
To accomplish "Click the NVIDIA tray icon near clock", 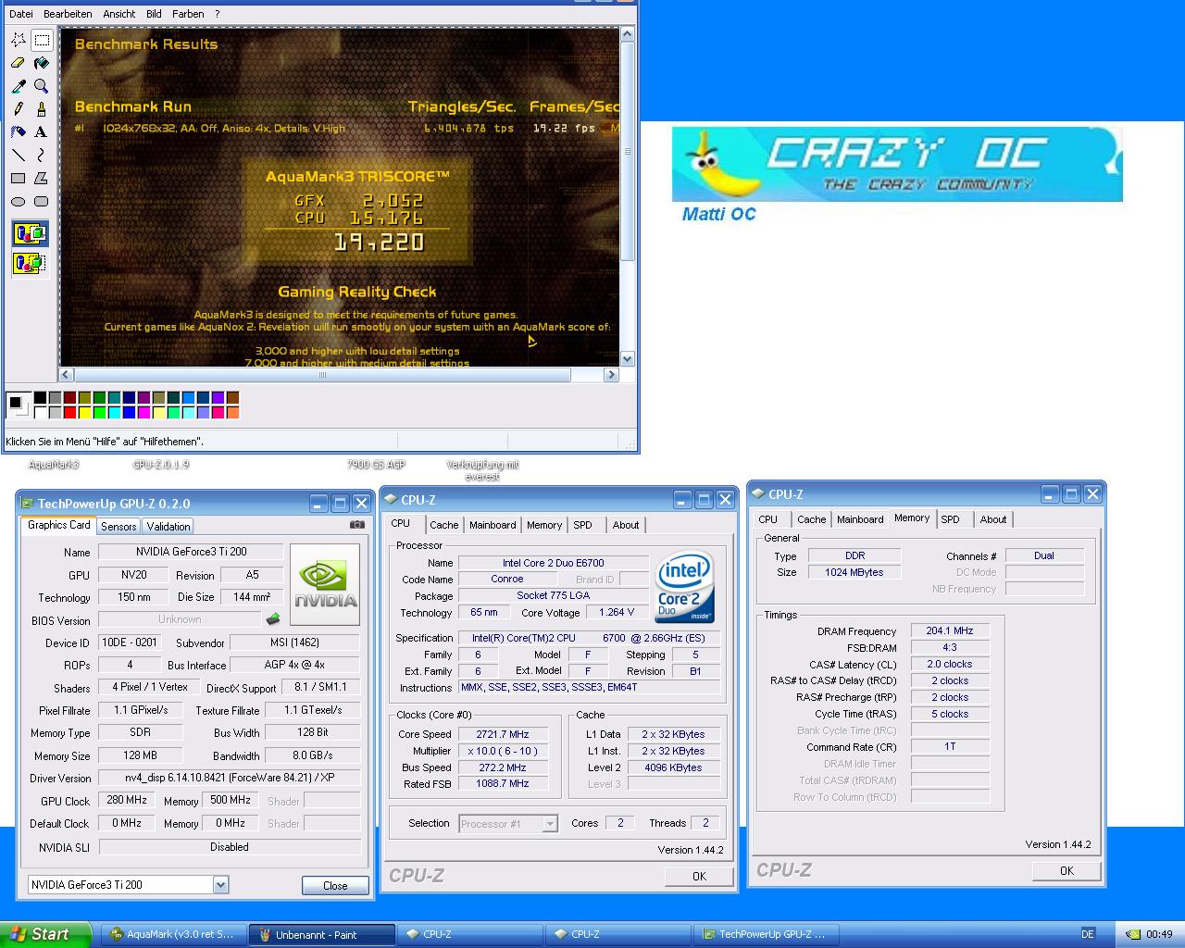I will (x=1133, y=934).
